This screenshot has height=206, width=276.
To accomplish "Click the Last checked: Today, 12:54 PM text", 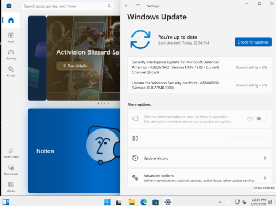I will (x=184, y=43).
